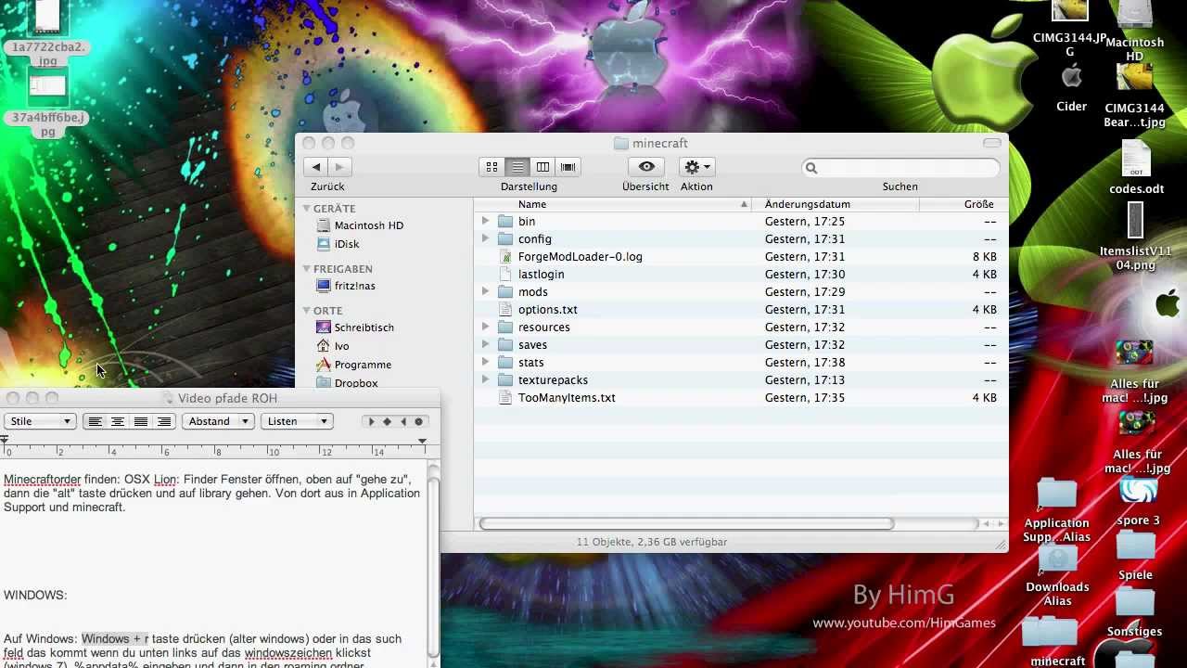1187x668 pixels.
Task: Select right tab stop marker in TextEdit toolbar
Action: point(403,421)
